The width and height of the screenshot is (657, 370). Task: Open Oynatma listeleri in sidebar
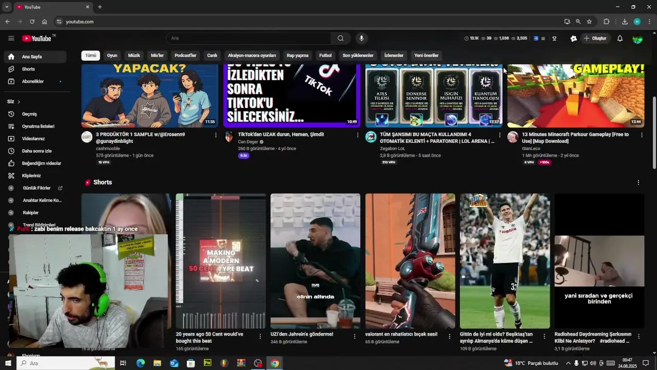(x=35, y=126)
